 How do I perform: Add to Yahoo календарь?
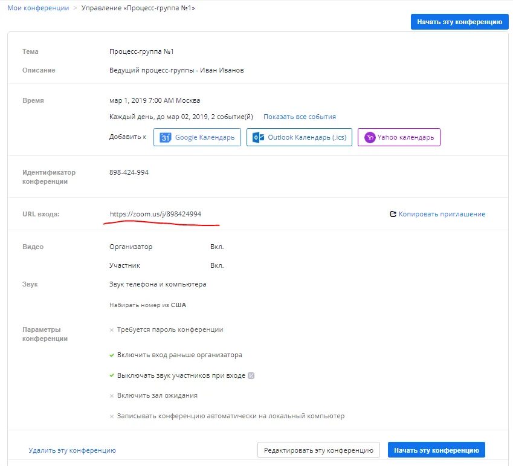(399, 137)
